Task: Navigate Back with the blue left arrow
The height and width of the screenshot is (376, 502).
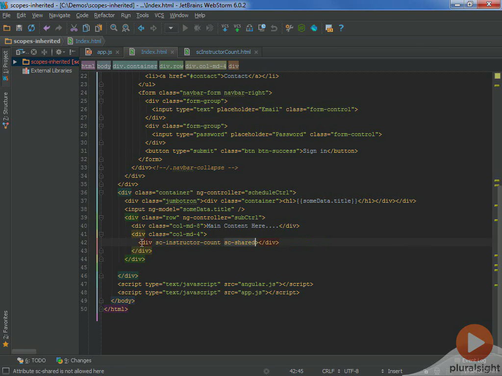Action: (141, 28)
